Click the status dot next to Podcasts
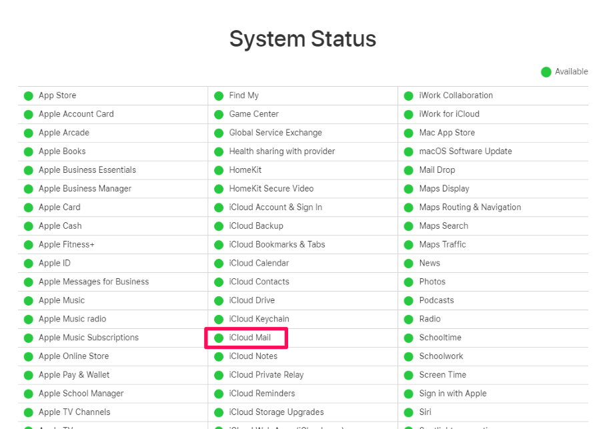The width and height of the screenshot is (613, 429). (408, 301)
